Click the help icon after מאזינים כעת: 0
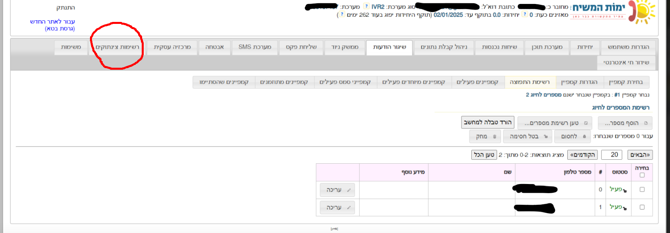Viewport: 670px width, 233px height. pyautogui.click(x=525, y=14)
